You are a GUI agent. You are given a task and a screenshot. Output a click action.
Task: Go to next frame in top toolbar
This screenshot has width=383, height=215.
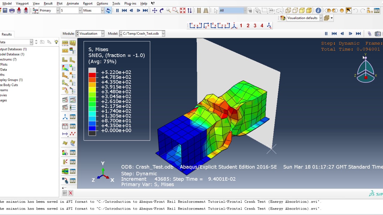click(x=138, y=10)
